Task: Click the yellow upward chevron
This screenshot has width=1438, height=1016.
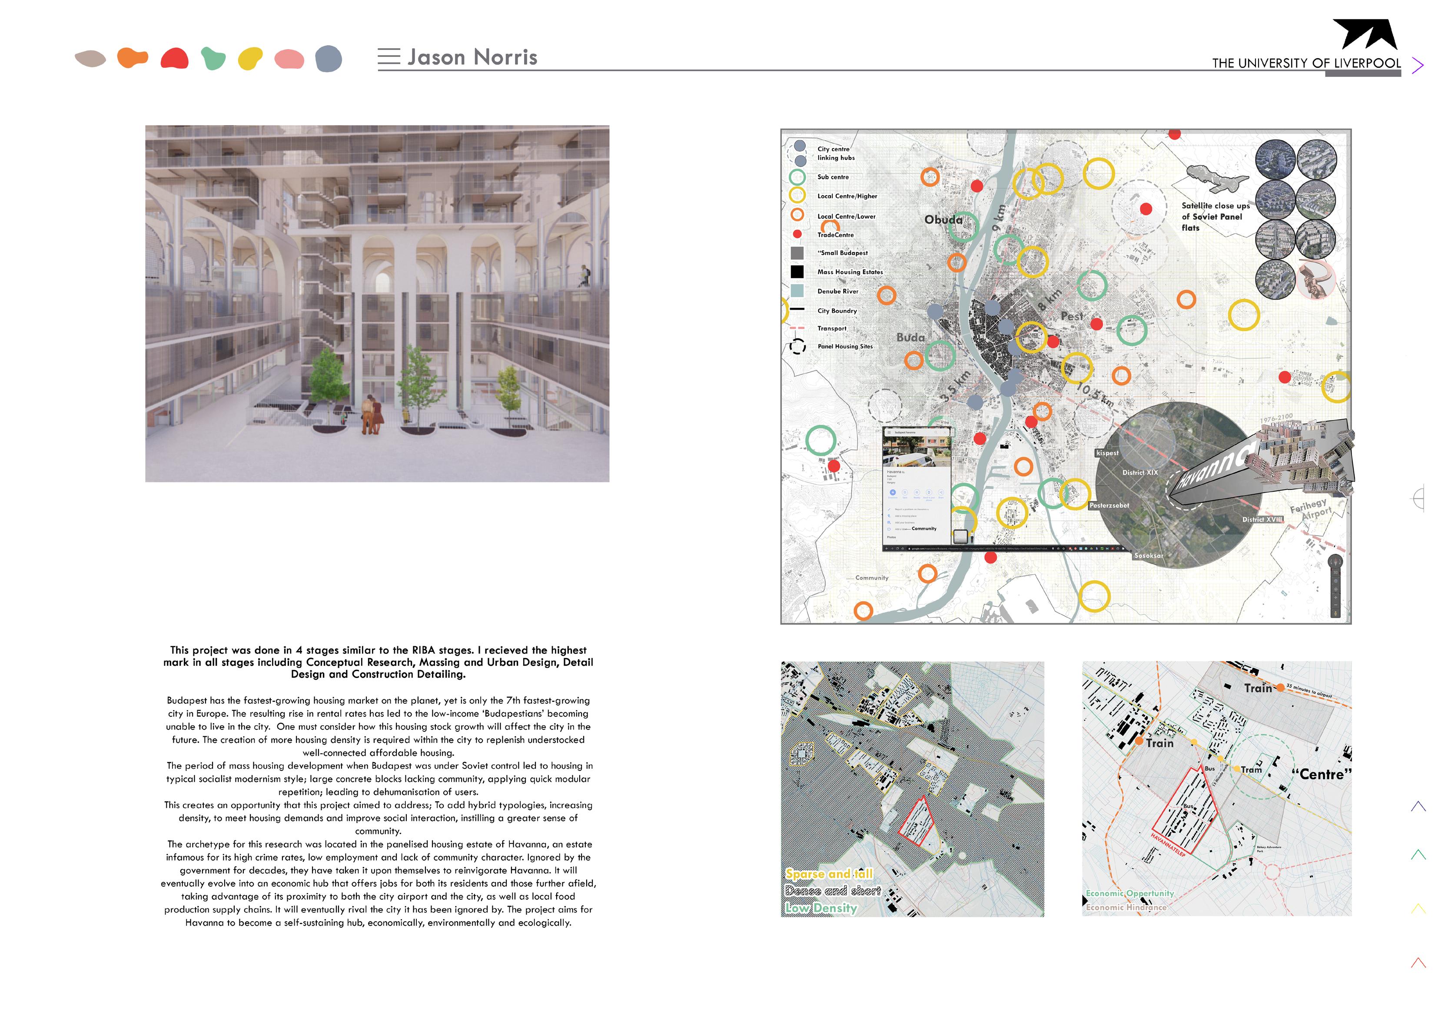Action: [x=1418, y=908]
